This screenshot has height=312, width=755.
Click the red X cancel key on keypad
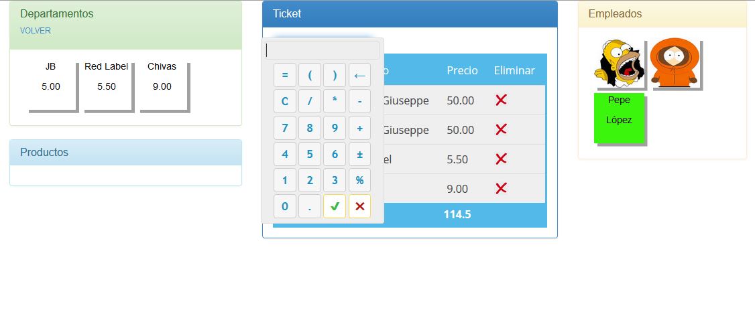click(x=359, y=206)
